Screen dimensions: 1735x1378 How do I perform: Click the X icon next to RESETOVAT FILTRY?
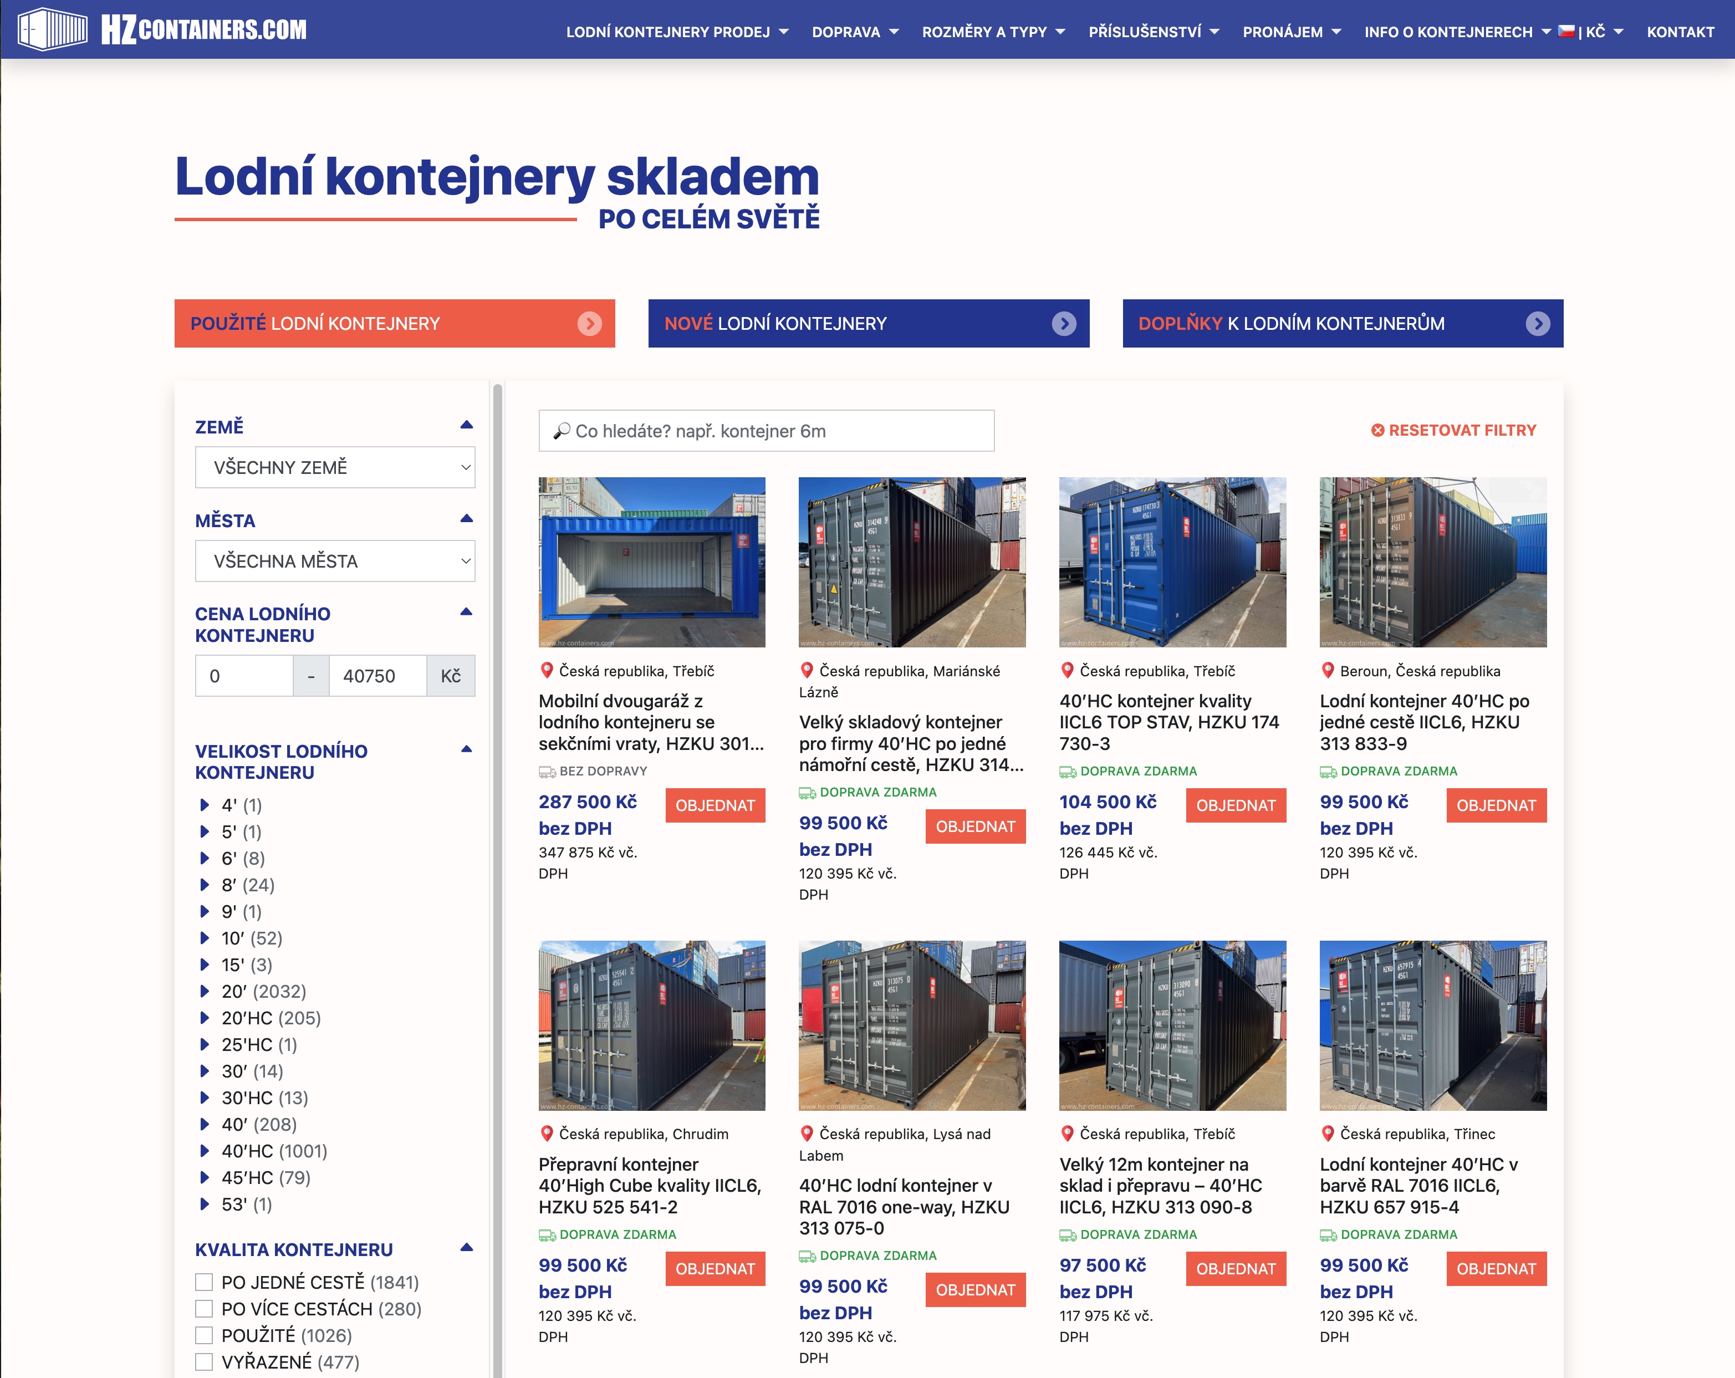pyautogui.click(x=1379, y=430)
